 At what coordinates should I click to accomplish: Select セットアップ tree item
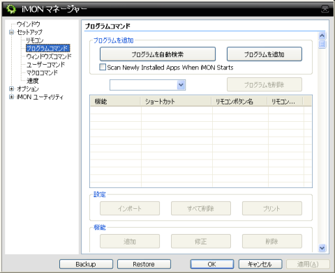tap(29, 32)
